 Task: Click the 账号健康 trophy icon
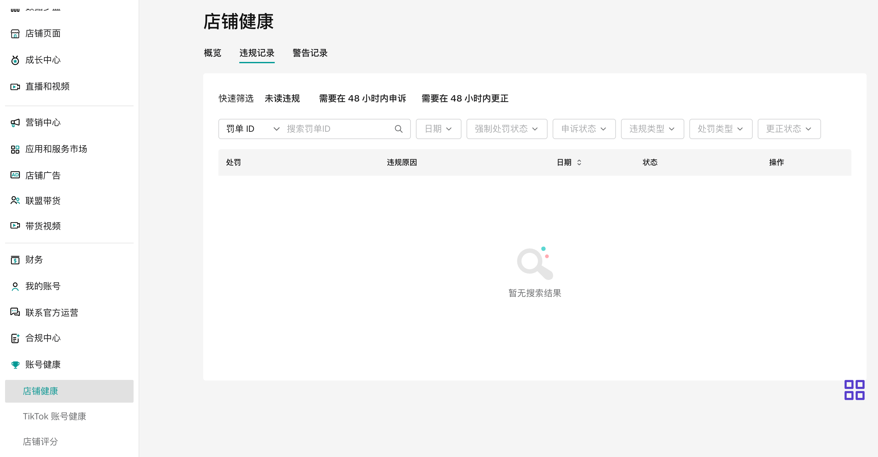[15, 365]
